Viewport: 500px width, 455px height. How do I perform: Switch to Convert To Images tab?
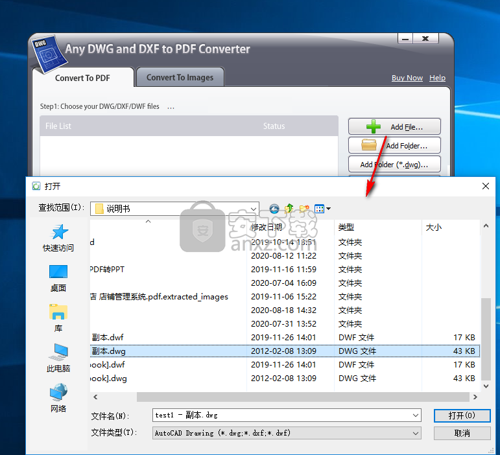tap(180, 77)
